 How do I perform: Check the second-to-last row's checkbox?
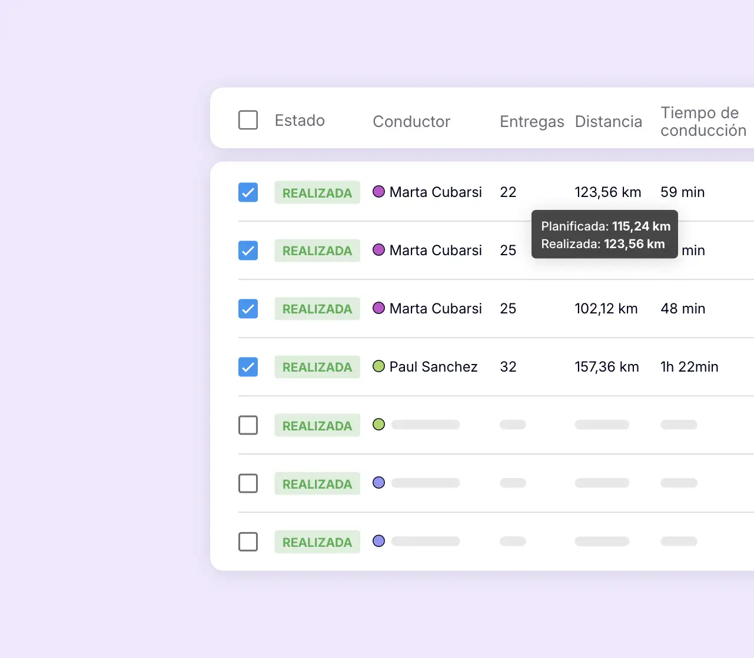[248, 483]
